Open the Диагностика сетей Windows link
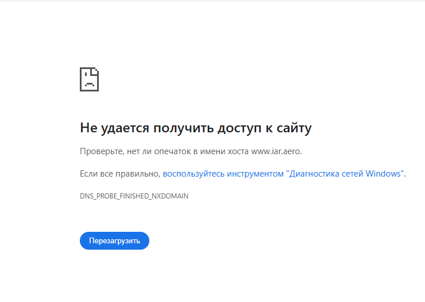This screenshot has width=425, height=302. tap(284, 174)
